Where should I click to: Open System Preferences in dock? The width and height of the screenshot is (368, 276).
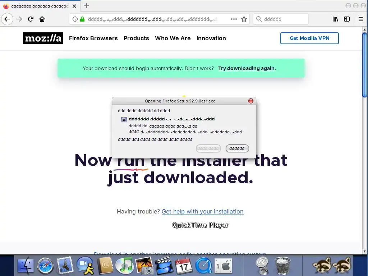click(223, 266)
